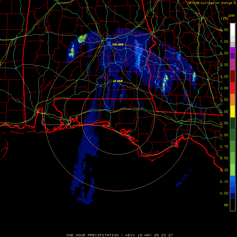Click the '0.25' scale label
This screenshot has width=237, height=237.
coord(224,170)
